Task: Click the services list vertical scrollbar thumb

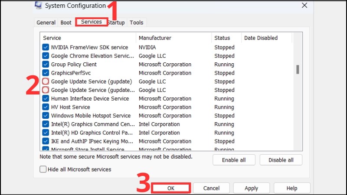Action: click(298, 69)
